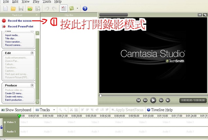Image resolution: width=208 pixels, height=140 pixels.
Task: Click Show Storyboard button
Action: point(16,110)
